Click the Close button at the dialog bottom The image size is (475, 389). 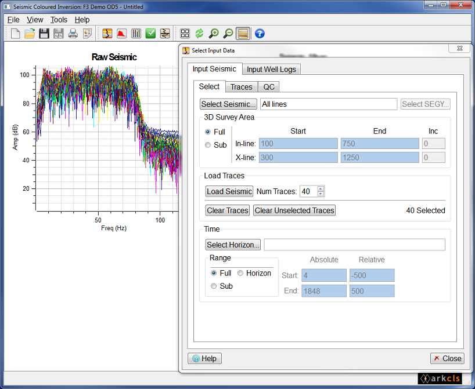coord(447,358)
